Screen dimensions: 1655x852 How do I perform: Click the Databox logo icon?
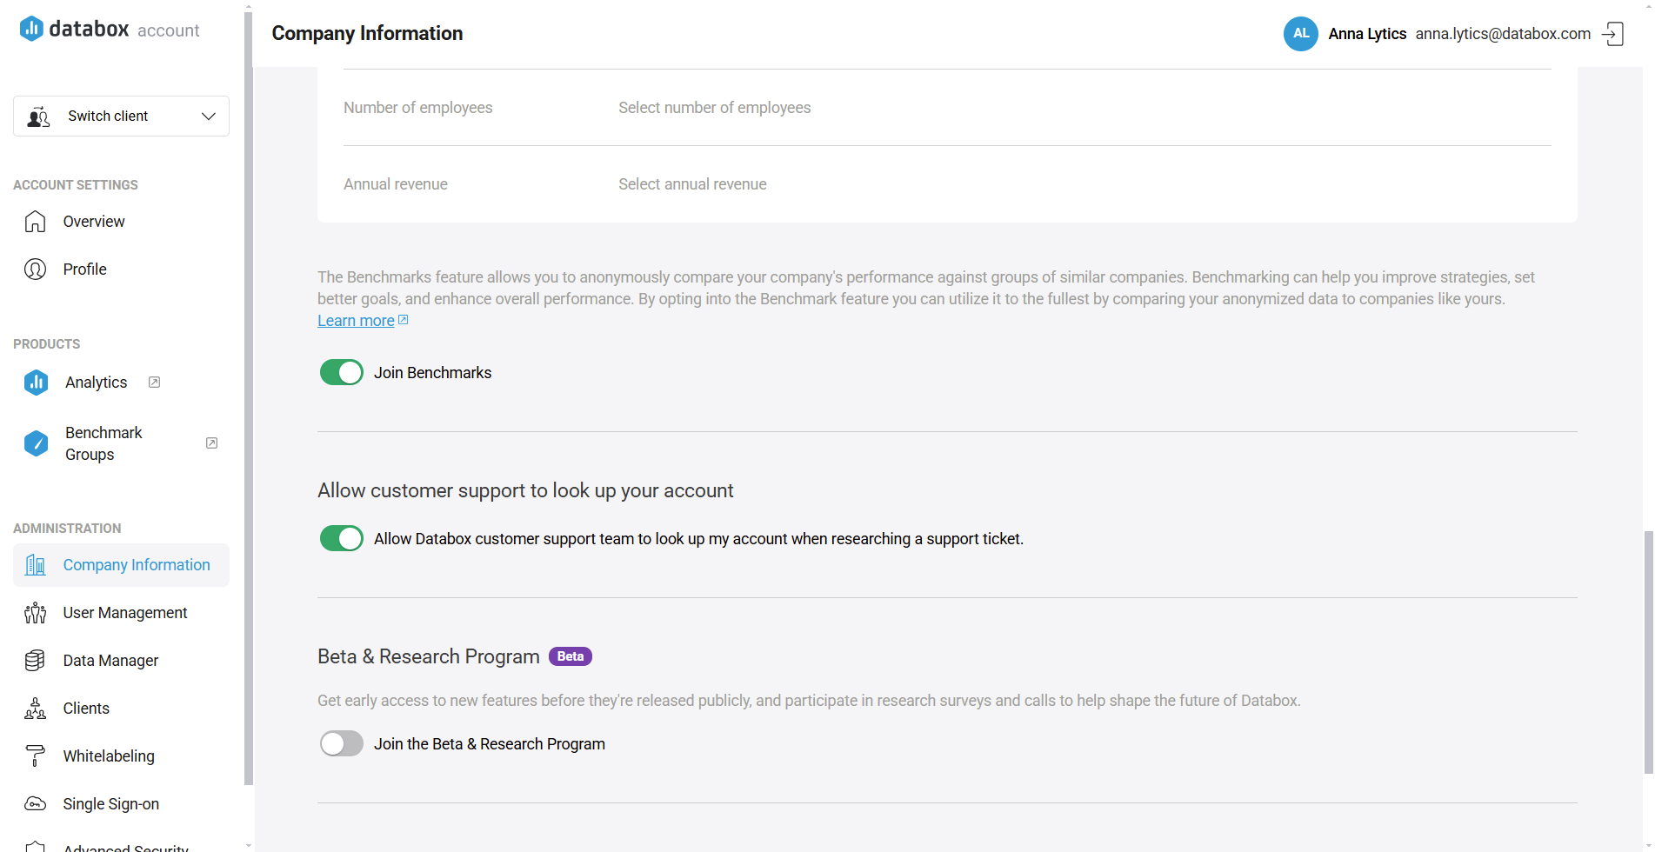[31, 29]
